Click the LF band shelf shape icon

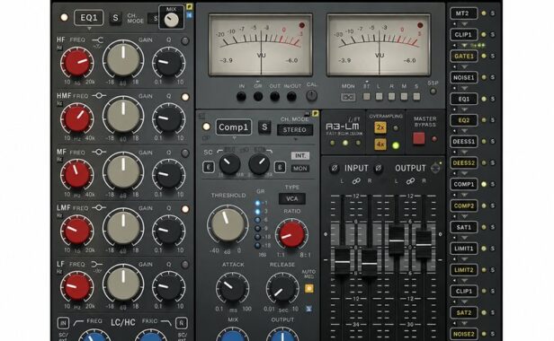97,264
